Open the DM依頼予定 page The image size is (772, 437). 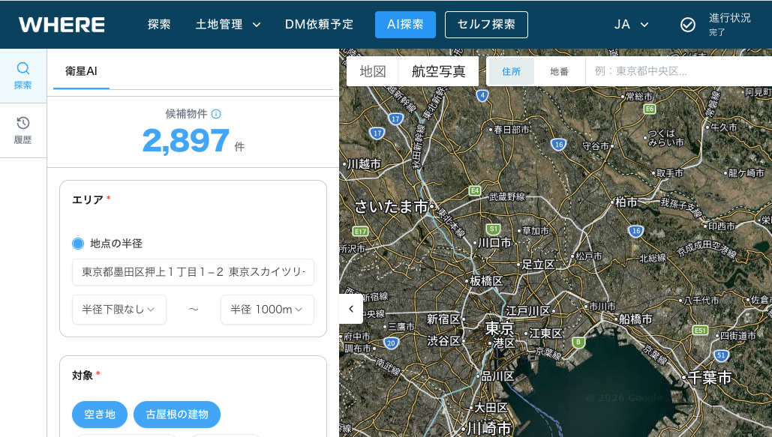click(x=319, y=24)
